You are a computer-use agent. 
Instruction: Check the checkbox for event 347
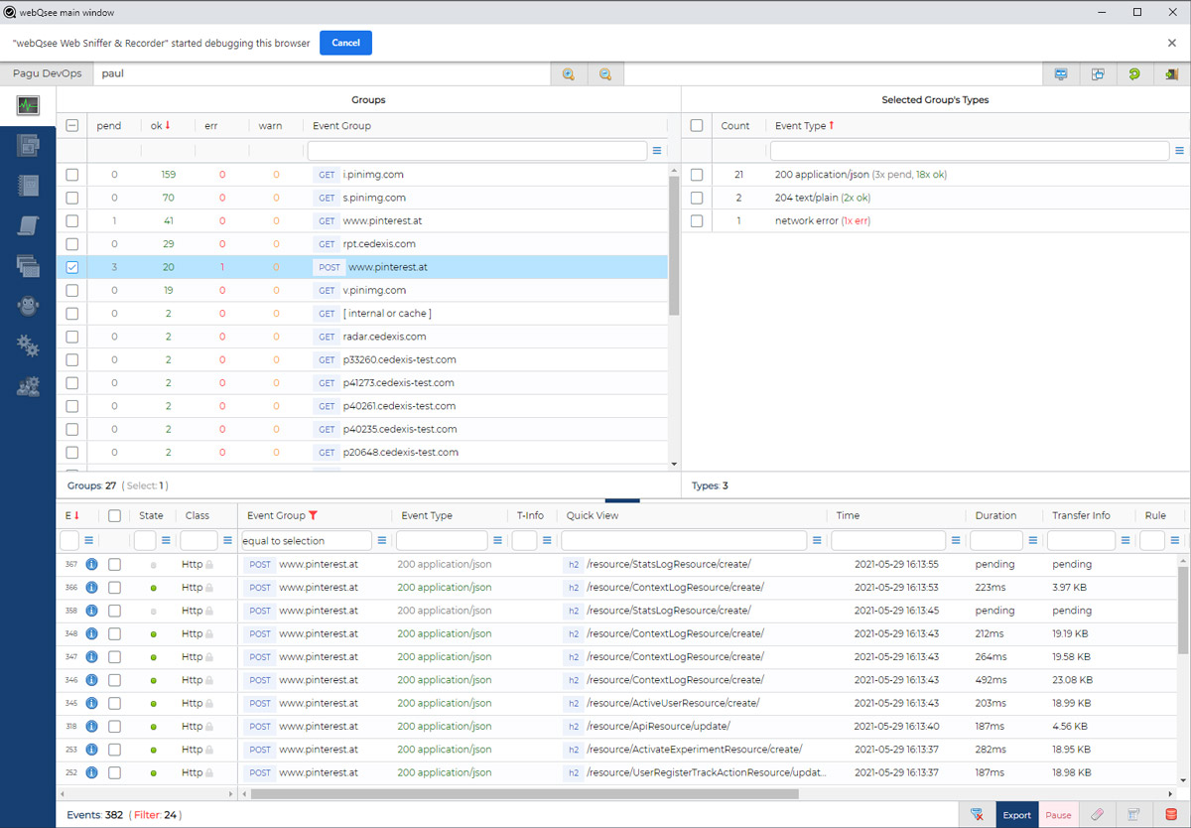[115, 656]
